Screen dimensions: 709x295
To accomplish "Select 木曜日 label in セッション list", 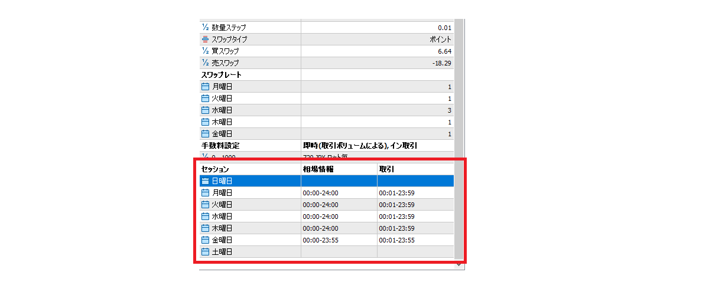I will pyautogui.click(x=222, y=228).
